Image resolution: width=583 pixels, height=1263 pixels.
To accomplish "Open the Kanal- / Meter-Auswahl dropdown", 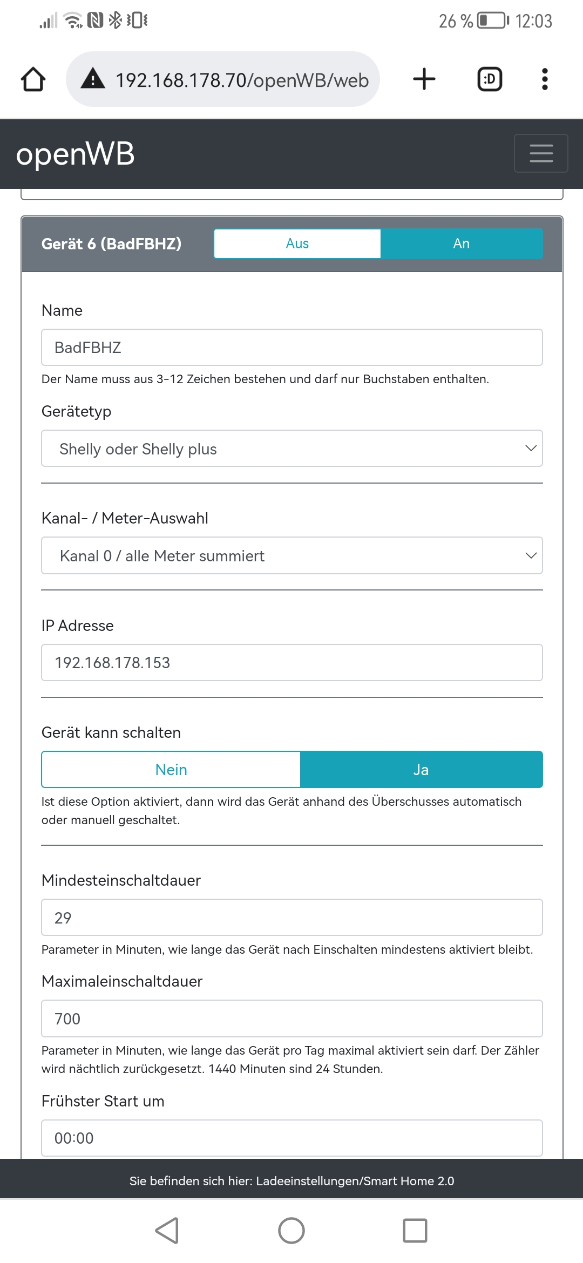I will (x=291, y=555).
